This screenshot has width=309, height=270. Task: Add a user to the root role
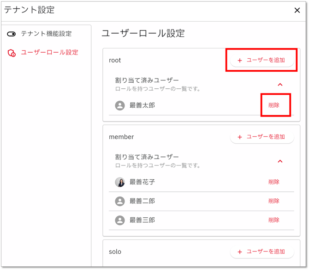pos(261,60)
